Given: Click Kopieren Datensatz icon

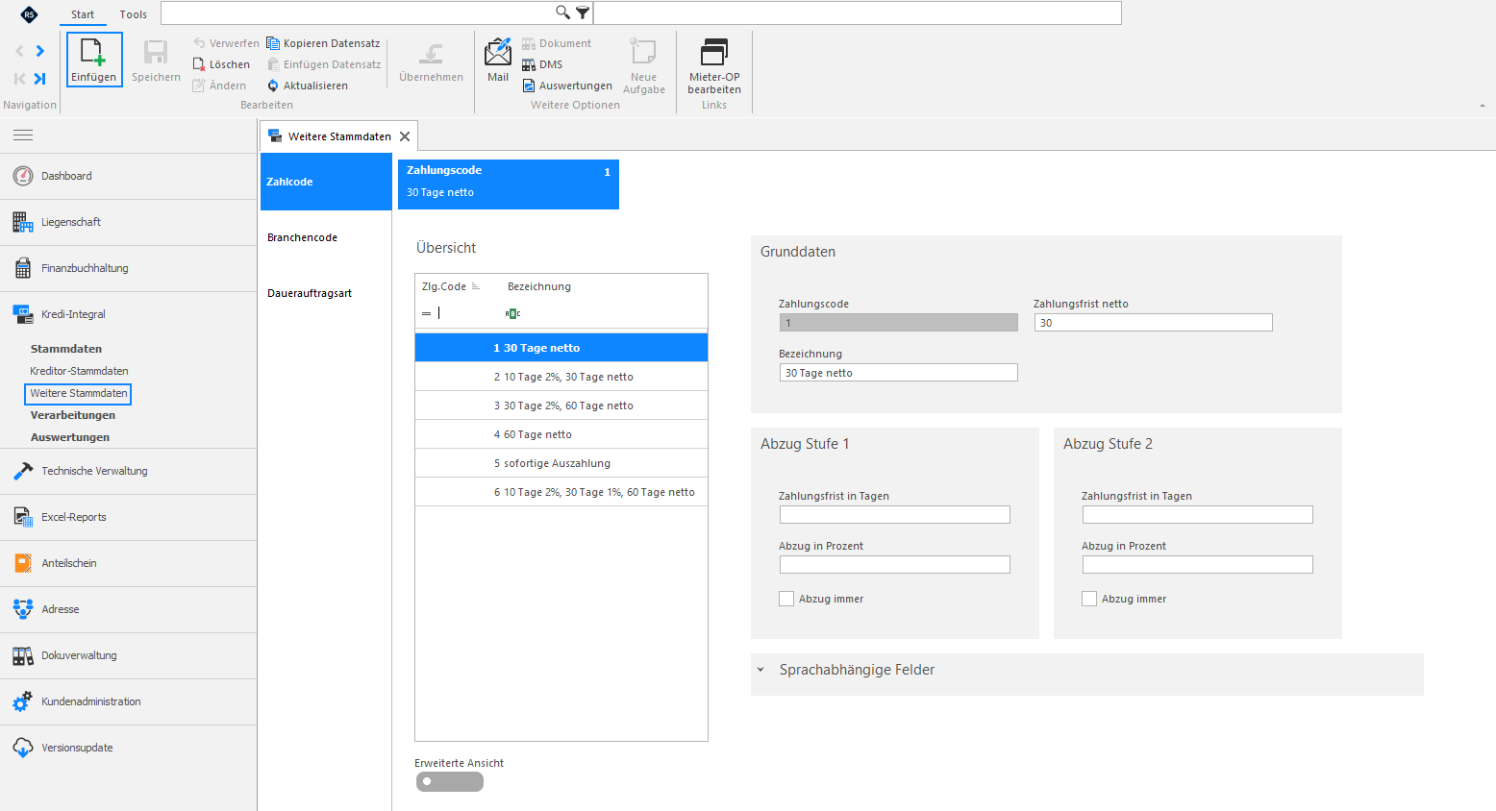Looking at the screenshot, I should (273, 43).
